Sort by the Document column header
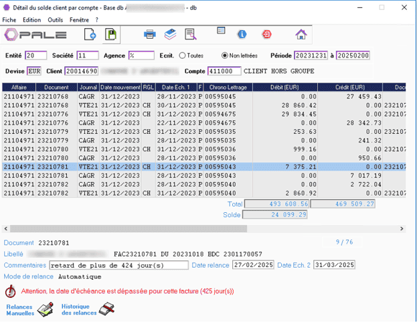Viewport: 417px width, 328px height. click(x=56, y=87)
